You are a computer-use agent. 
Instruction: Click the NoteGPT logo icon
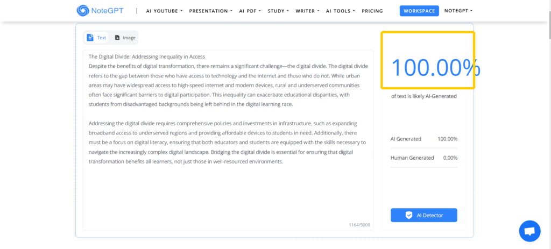click(83, 11)
